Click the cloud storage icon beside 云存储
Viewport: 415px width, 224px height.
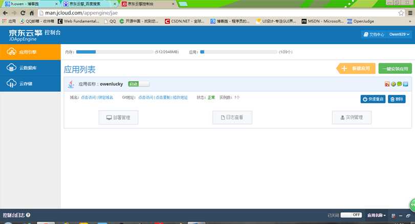tap(11, 84)
